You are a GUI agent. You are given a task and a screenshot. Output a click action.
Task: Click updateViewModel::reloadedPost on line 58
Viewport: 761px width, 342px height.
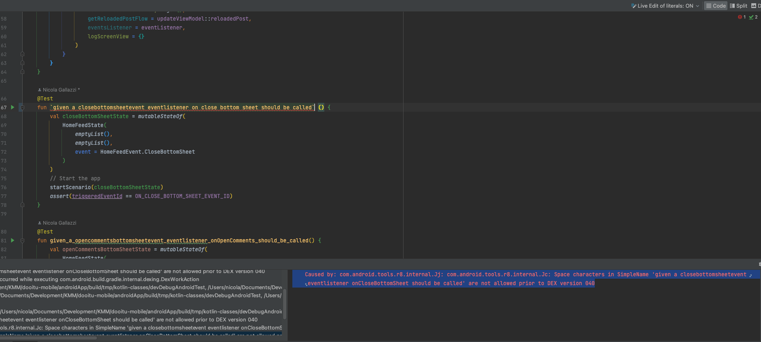point(203,19)
